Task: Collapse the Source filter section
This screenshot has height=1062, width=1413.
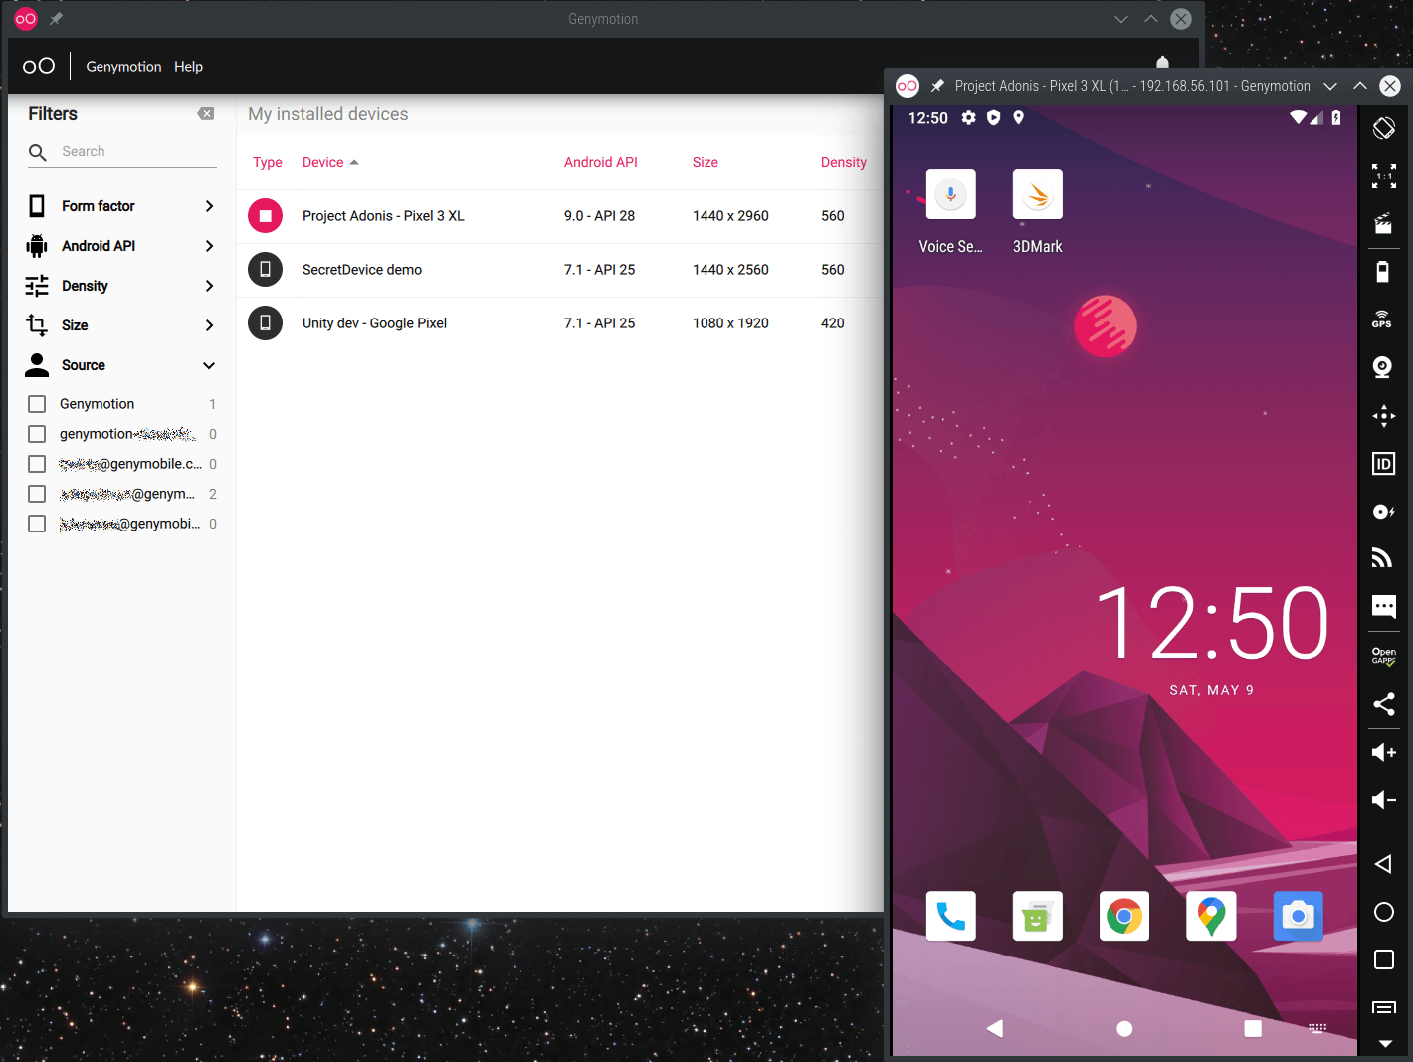Action: [209, 365]
